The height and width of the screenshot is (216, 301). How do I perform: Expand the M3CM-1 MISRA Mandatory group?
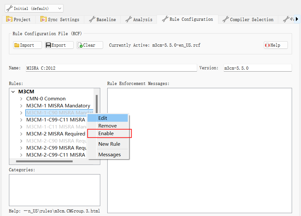coord(21,106)
